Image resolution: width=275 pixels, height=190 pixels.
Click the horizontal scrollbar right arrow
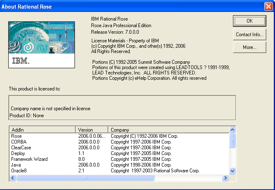click(225, 178)
